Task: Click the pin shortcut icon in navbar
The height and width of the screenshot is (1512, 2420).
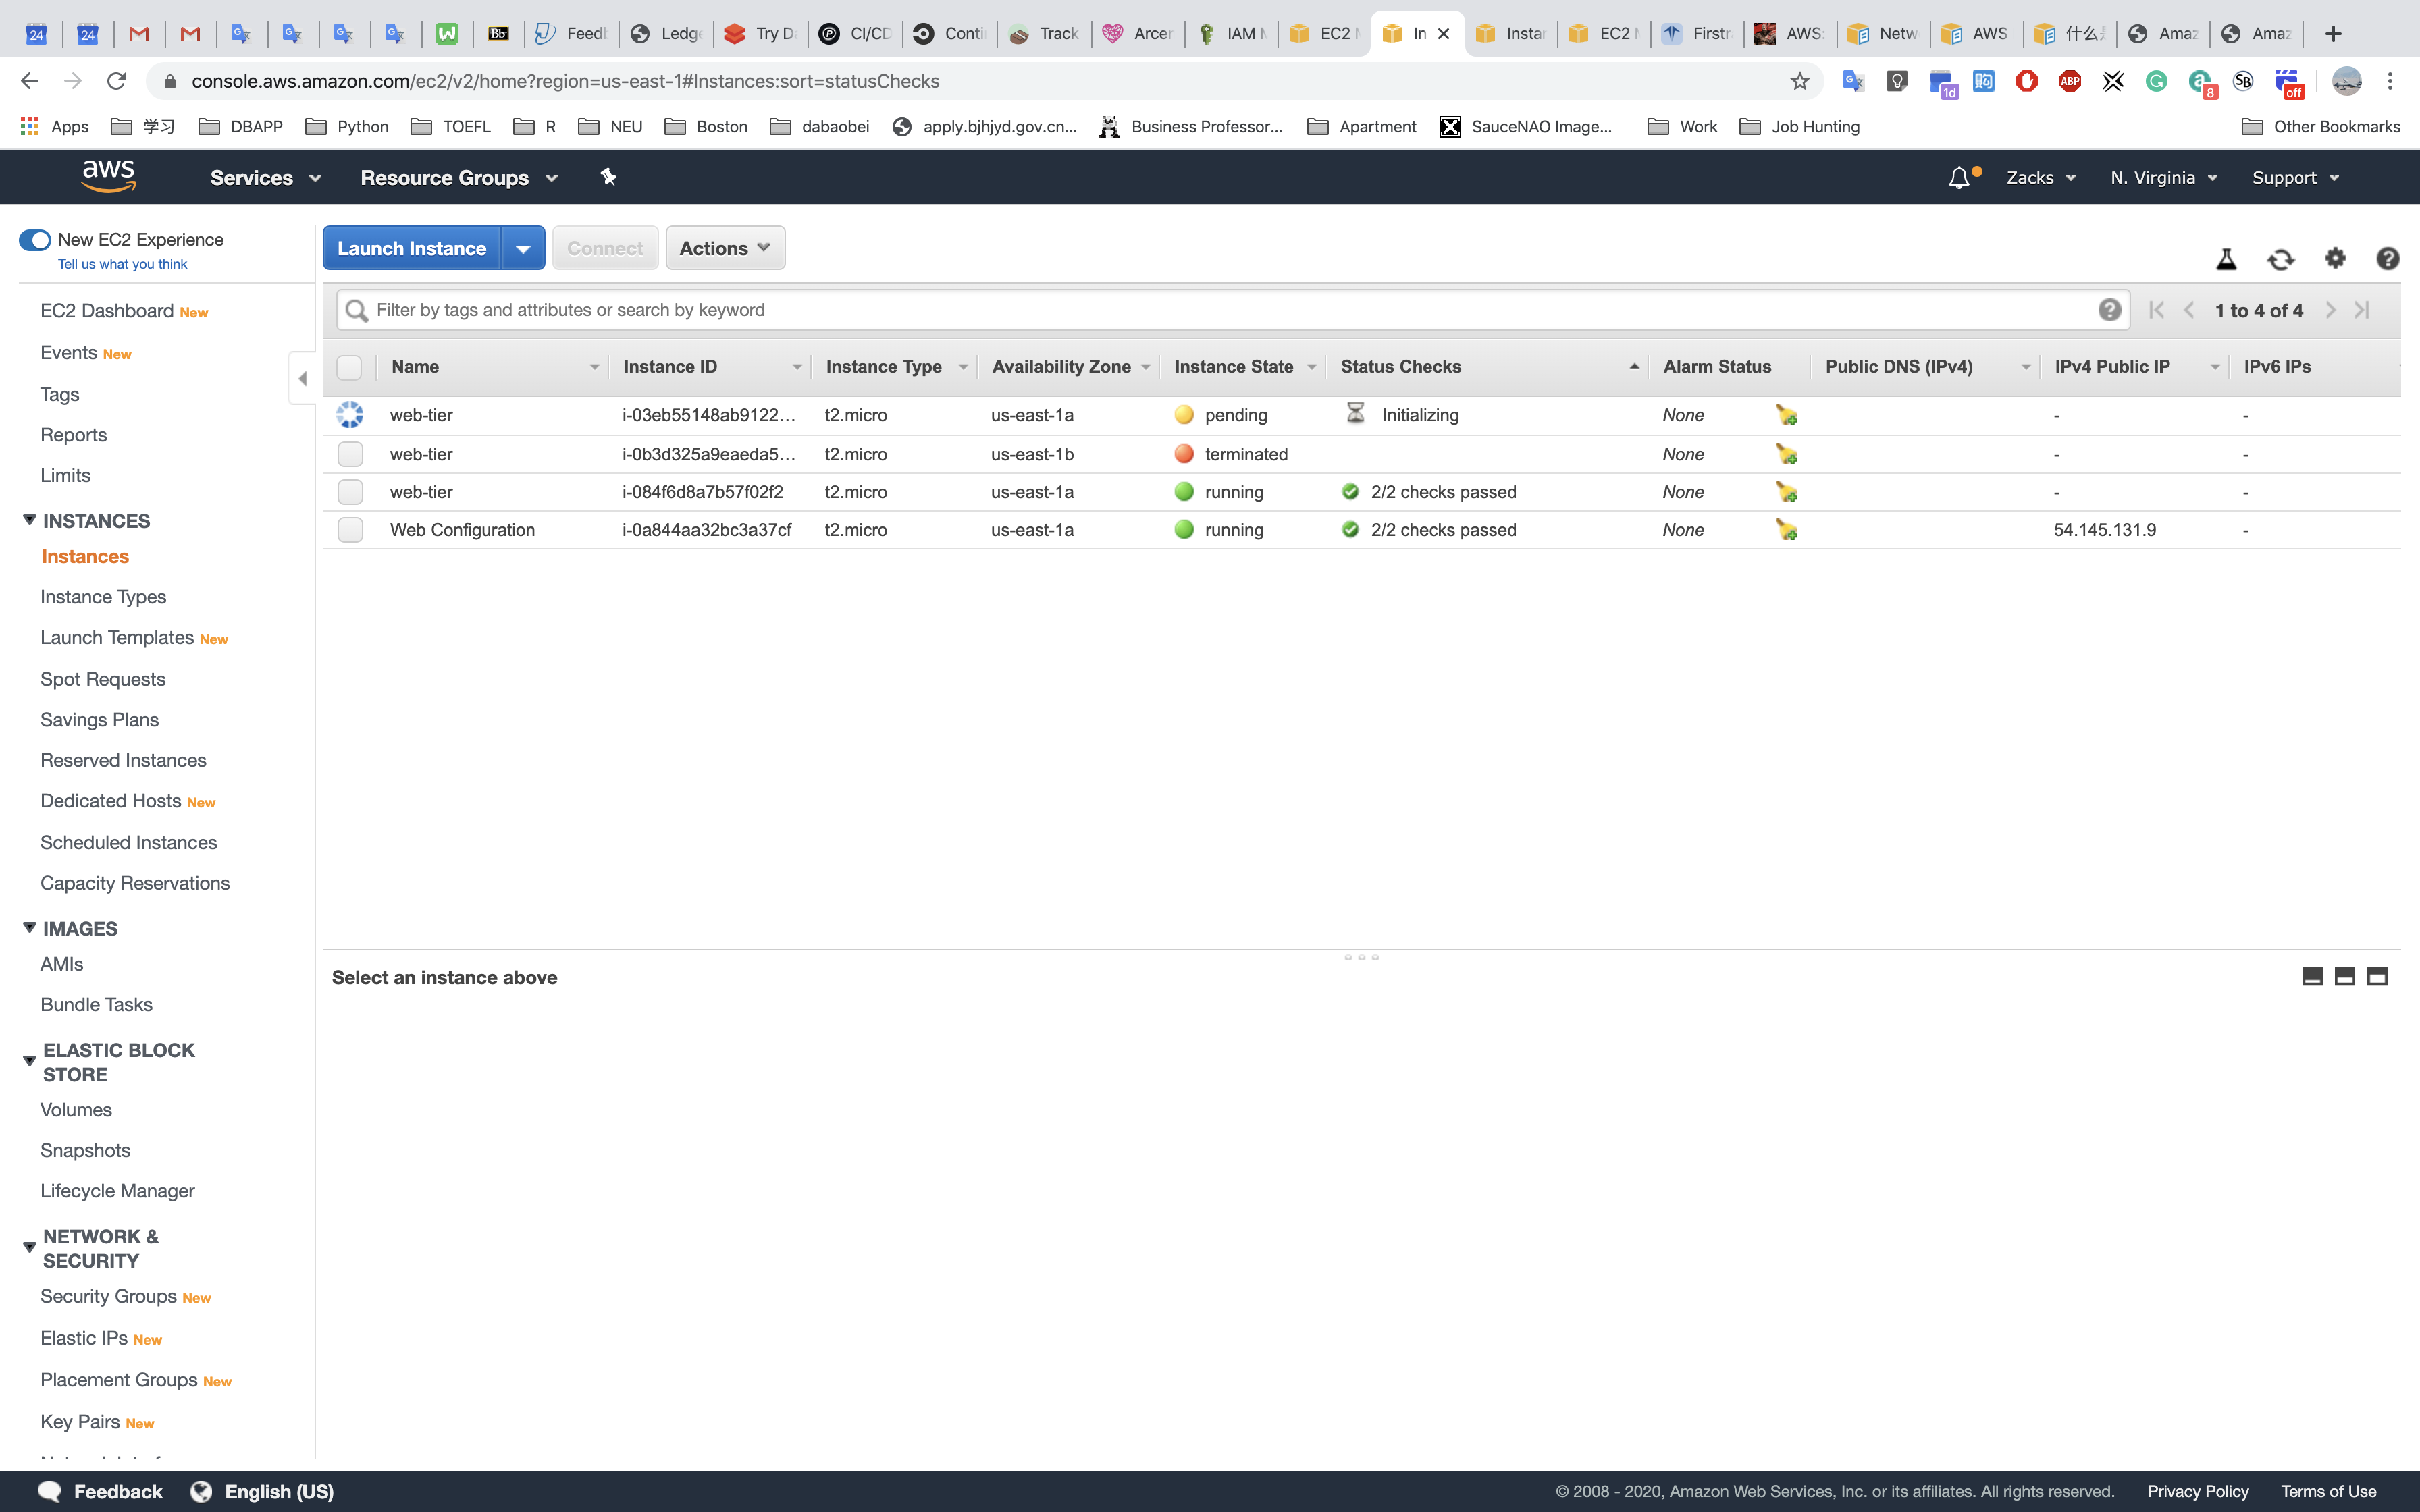Action: coord(608,177)
